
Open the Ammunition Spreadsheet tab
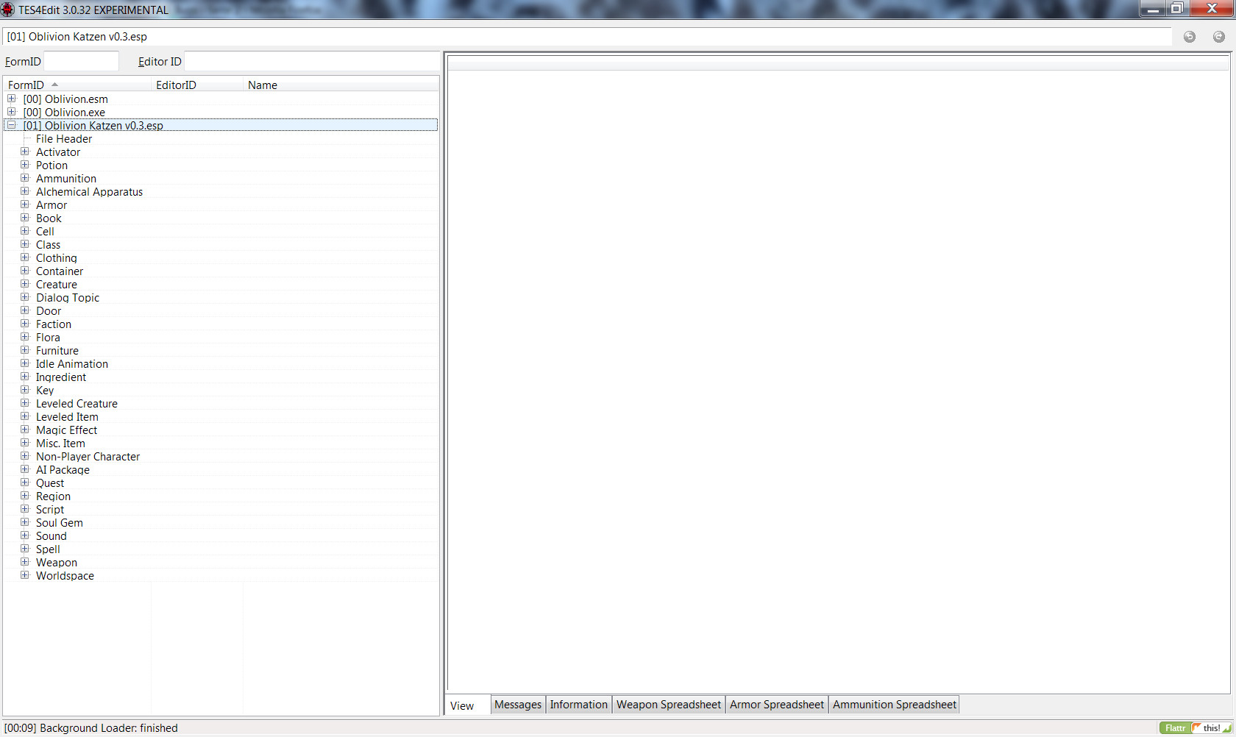pyautogui.click(x=894, y=705)
